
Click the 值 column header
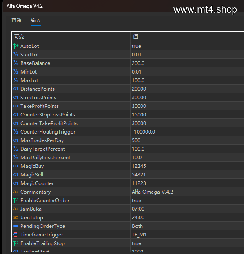[135, 37]
